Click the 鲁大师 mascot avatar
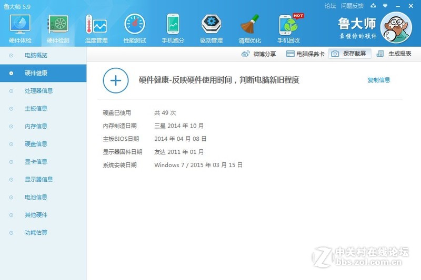 coord(396,27)
